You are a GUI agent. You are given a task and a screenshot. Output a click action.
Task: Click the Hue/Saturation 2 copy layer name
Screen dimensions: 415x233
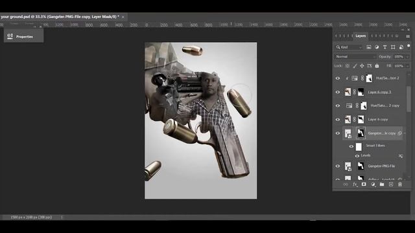coord(385,105)
